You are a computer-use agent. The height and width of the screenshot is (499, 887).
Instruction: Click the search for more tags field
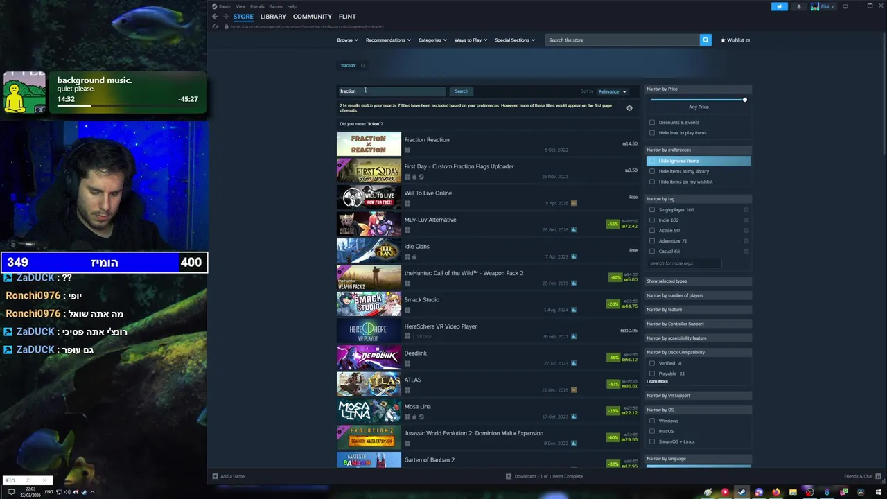coord(685,263)
